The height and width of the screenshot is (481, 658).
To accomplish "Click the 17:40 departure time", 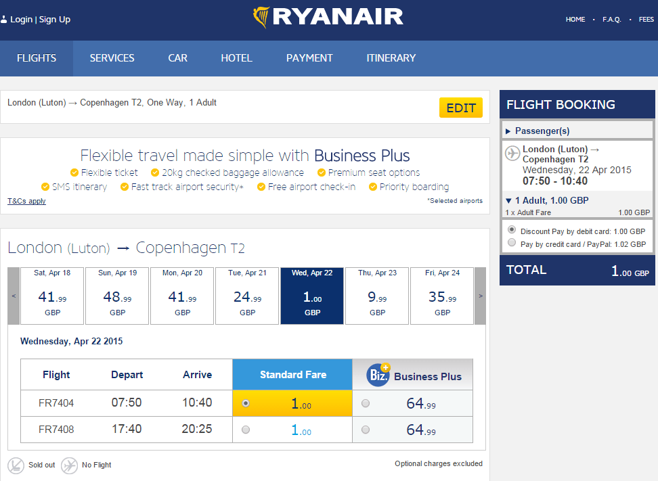I will point(127,429).
